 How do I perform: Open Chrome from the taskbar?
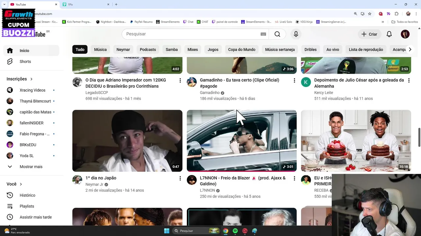point(226,231)
